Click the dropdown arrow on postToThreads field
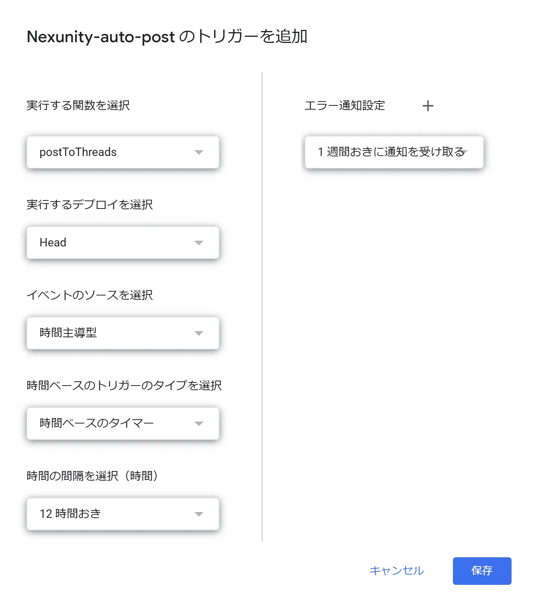Screen dimensions: 538x609 (199, 152)
